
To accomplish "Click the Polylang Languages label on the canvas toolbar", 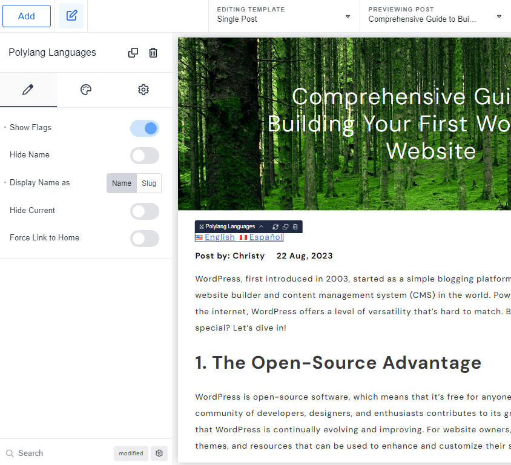I will point(230,226).
